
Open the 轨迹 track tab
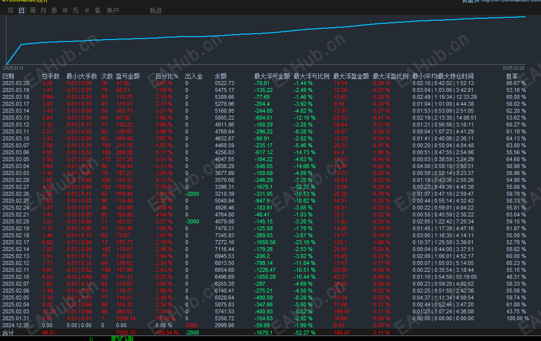(156, 11)
